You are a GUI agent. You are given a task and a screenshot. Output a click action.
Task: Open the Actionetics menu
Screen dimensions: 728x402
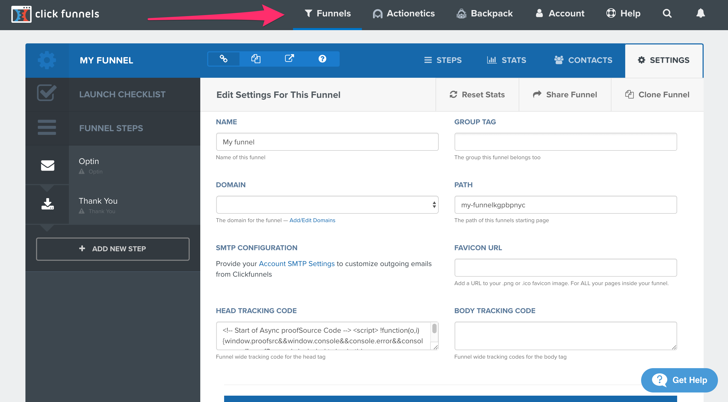[x=404, y=13]
